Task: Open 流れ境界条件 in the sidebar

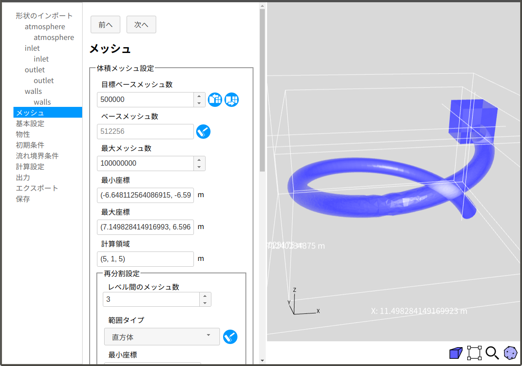Action: (37, 156)
